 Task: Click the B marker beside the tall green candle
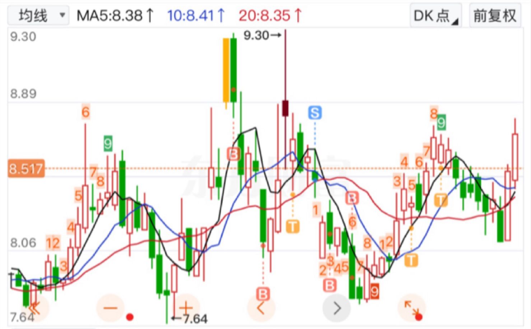coord(233,154)
